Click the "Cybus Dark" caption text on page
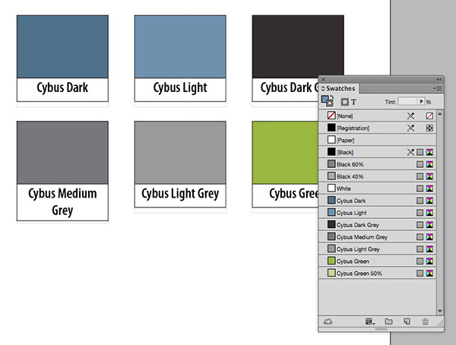This screenshot has height=345, width=456. [x=62, y=87]
